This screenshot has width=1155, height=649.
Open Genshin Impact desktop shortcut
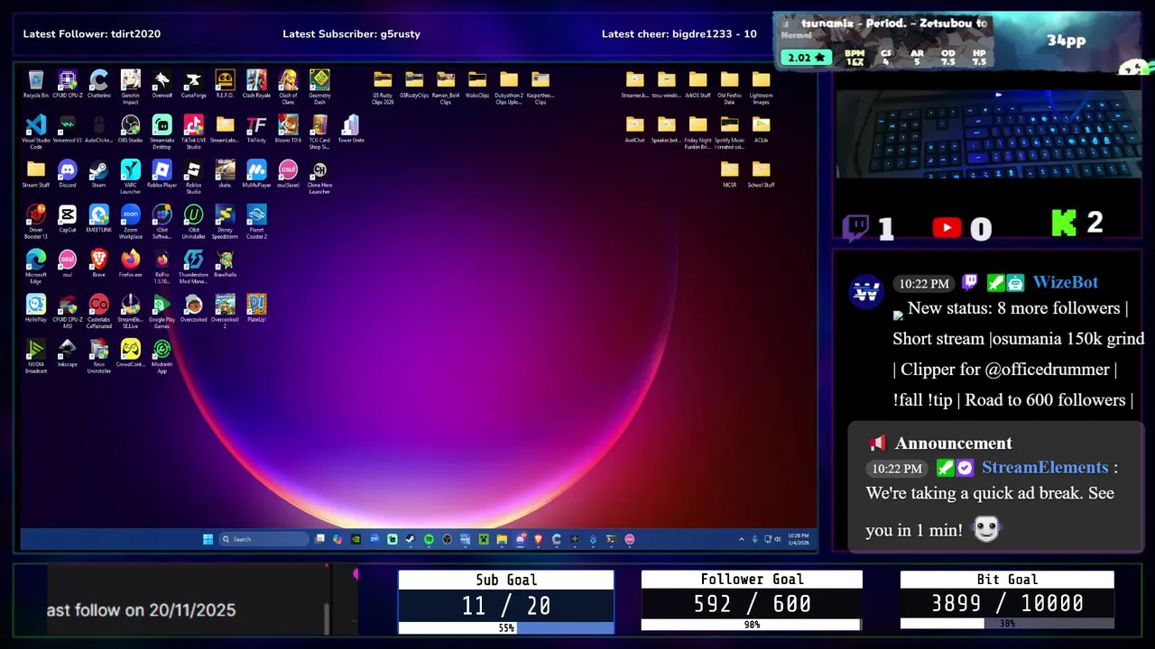pos(131,86)
